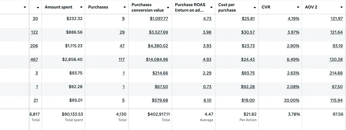The width and height of the screenshot is (346, 130).
Task: Open the Cost per purchase column dropdown
Action: (255, 8)
